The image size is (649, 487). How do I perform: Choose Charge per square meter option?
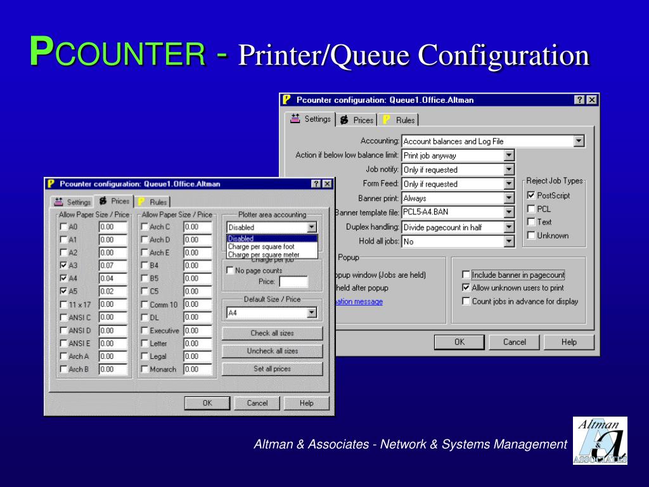(x=272, y=254)
